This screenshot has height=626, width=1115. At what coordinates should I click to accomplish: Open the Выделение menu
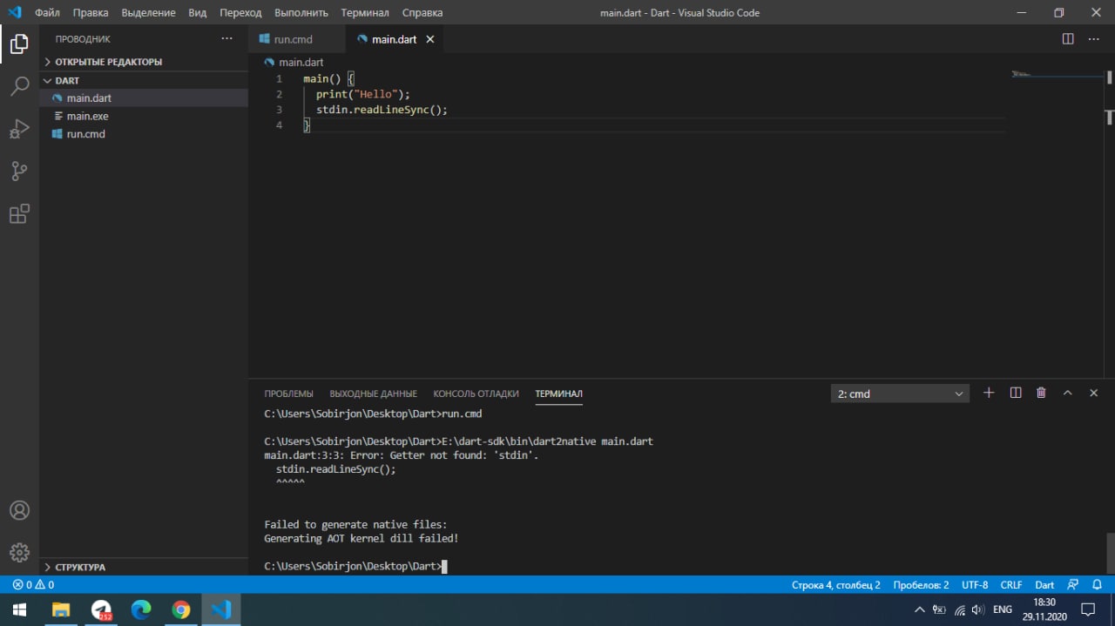[148, 13]
